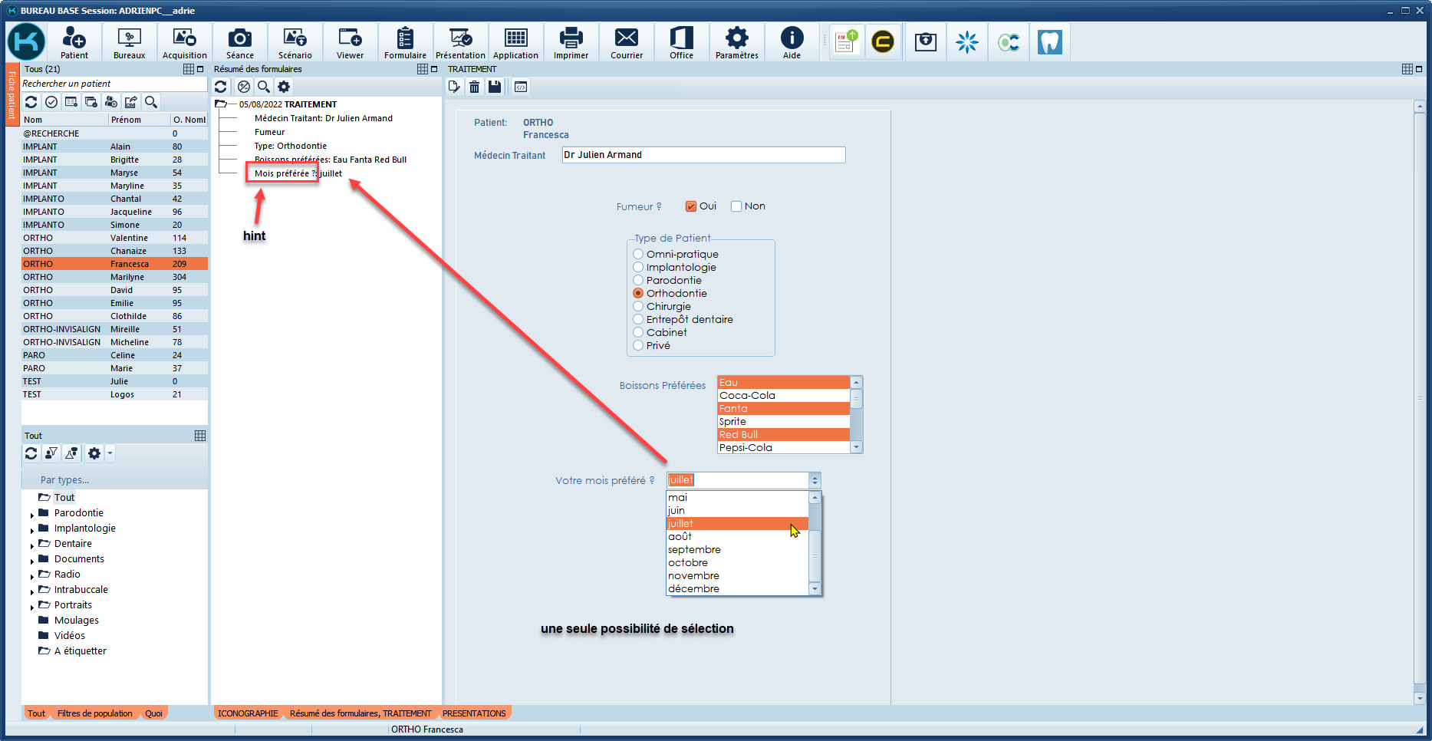Open the Acquisition tool
The width and height of the screenshot is (1432, 741).
pyautogui.click(x=184, y=42)
